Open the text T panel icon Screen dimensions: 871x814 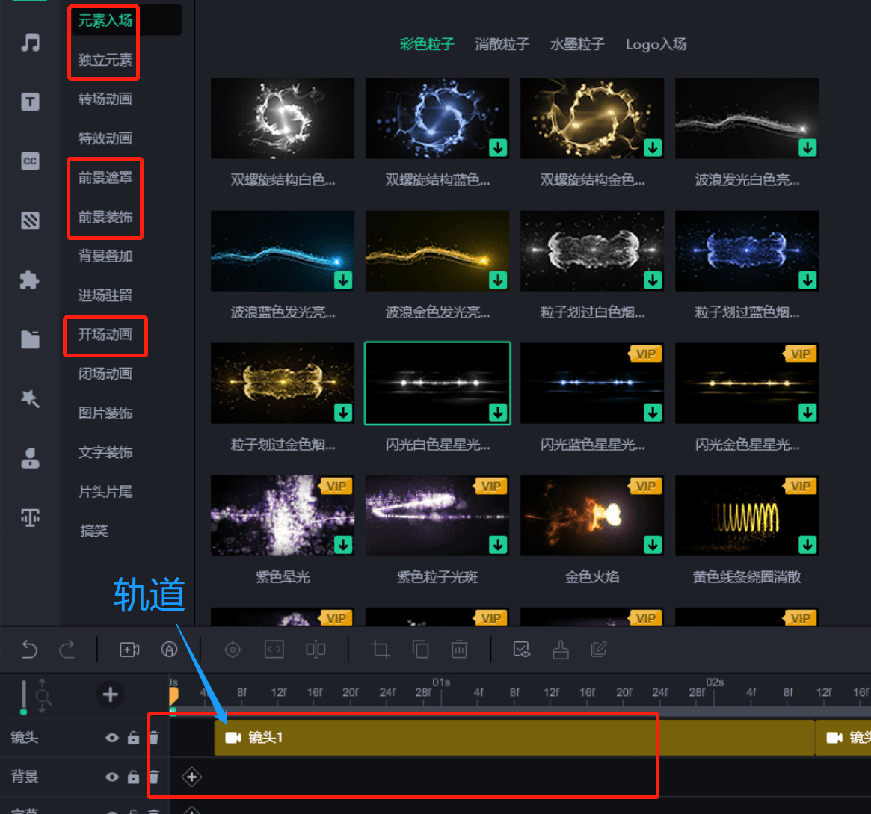[x=30, y=102]
